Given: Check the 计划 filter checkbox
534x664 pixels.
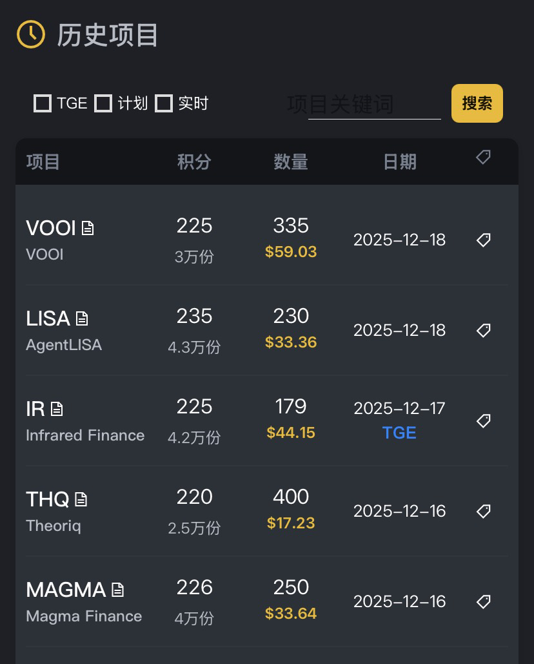Looking at the screenshot, I should click(x=103, y=103).
